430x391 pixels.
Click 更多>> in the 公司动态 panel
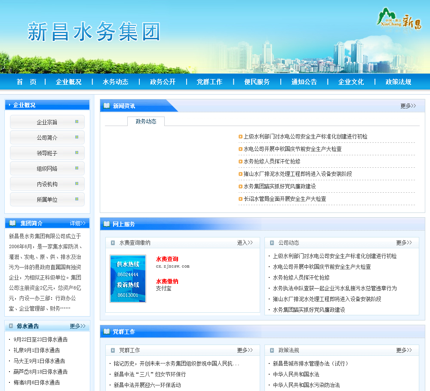[404, 243]
